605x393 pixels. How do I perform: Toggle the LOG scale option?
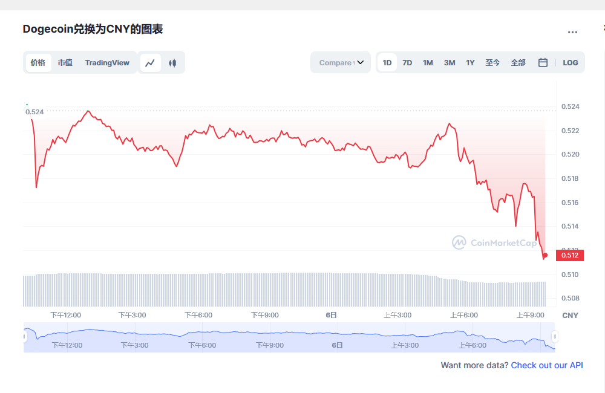point(570,62)
